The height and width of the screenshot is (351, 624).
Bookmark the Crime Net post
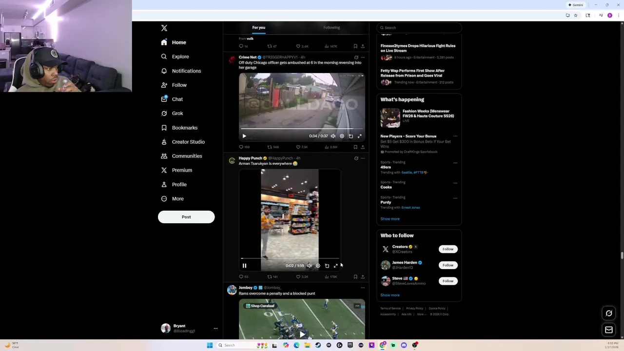pyautogui.click(x=355, y=147)
